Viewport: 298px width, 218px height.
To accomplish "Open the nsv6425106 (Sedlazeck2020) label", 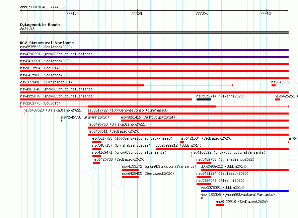I will click(46, 75).
